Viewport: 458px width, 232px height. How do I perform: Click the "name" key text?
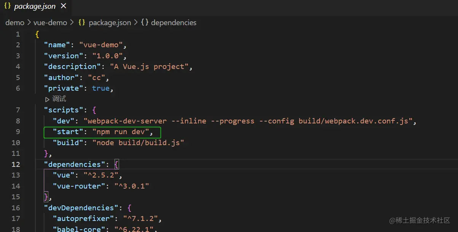(57, 45)
